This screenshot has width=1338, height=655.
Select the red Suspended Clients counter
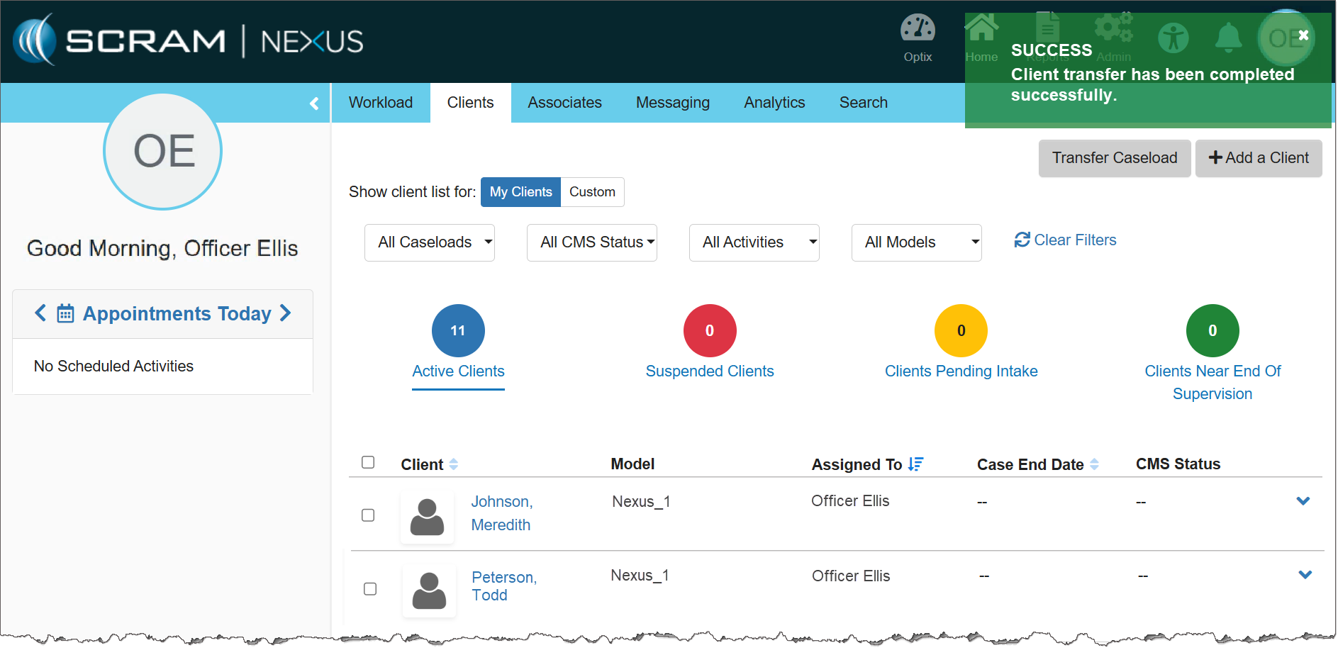click(x=709, y=330)
